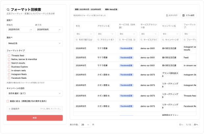Click the Feed format cell
204x134 pixels.
click(186, 58)
